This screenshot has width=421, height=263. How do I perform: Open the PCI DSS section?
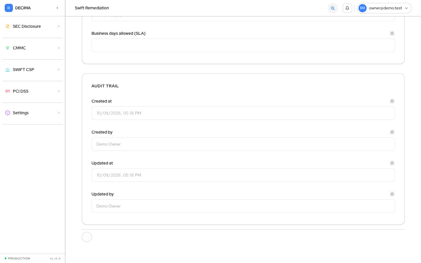point(32,91)
